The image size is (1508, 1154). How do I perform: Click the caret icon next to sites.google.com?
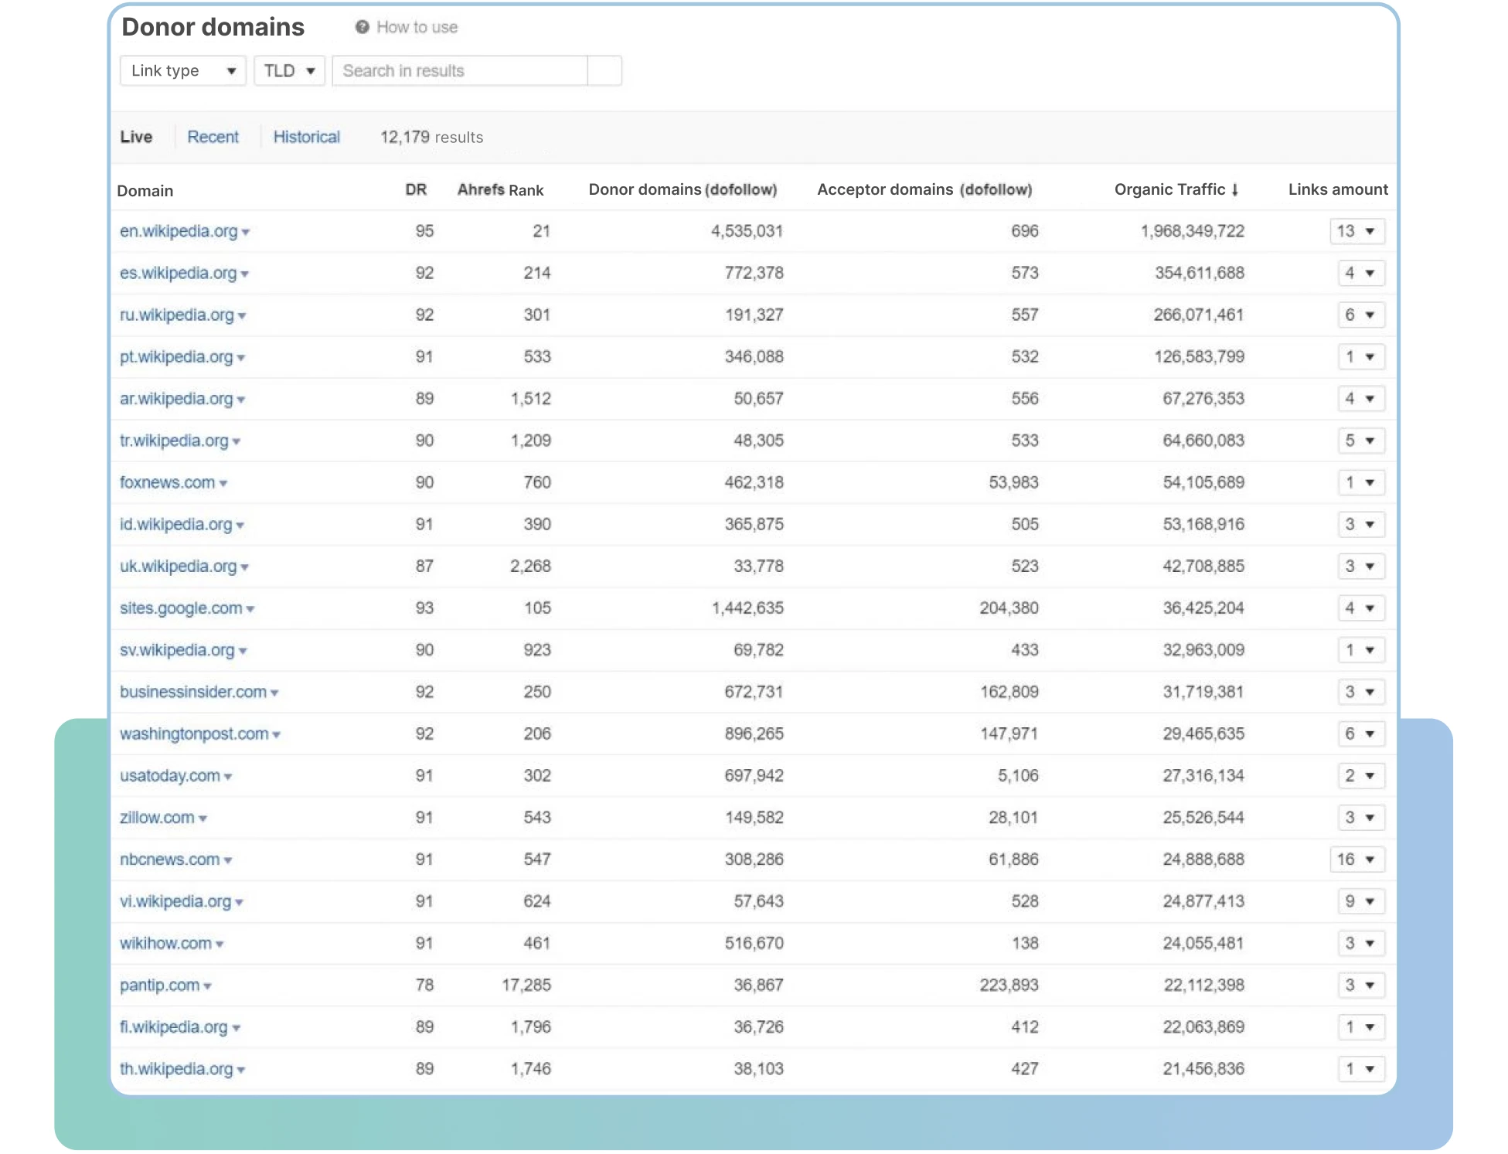250,609
